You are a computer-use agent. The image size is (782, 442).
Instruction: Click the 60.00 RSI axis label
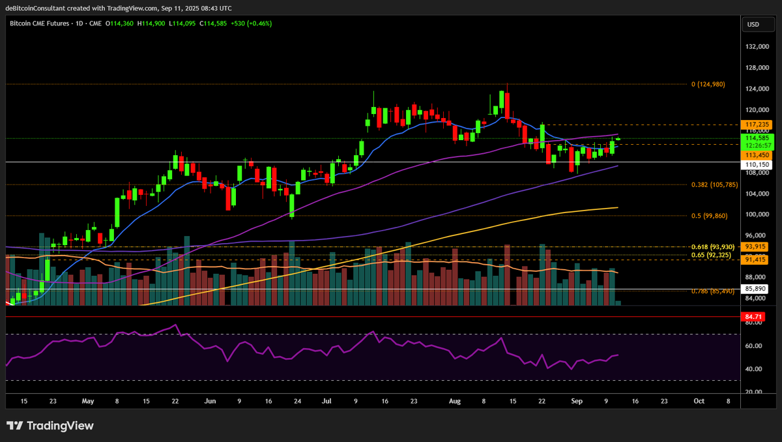point(754,346)
